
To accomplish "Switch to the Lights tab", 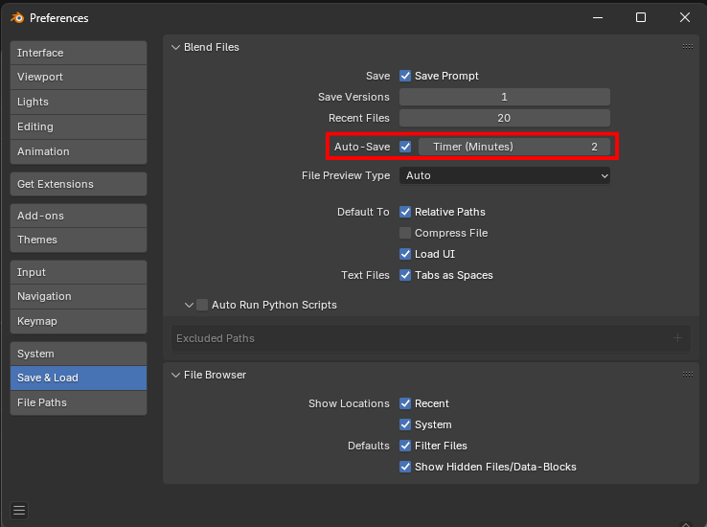I will (79, 102).
